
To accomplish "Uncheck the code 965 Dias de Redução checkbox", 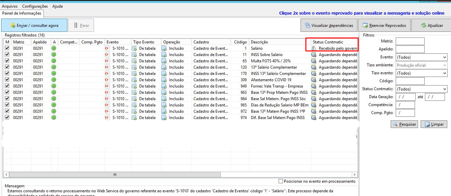I will point(7,105).
